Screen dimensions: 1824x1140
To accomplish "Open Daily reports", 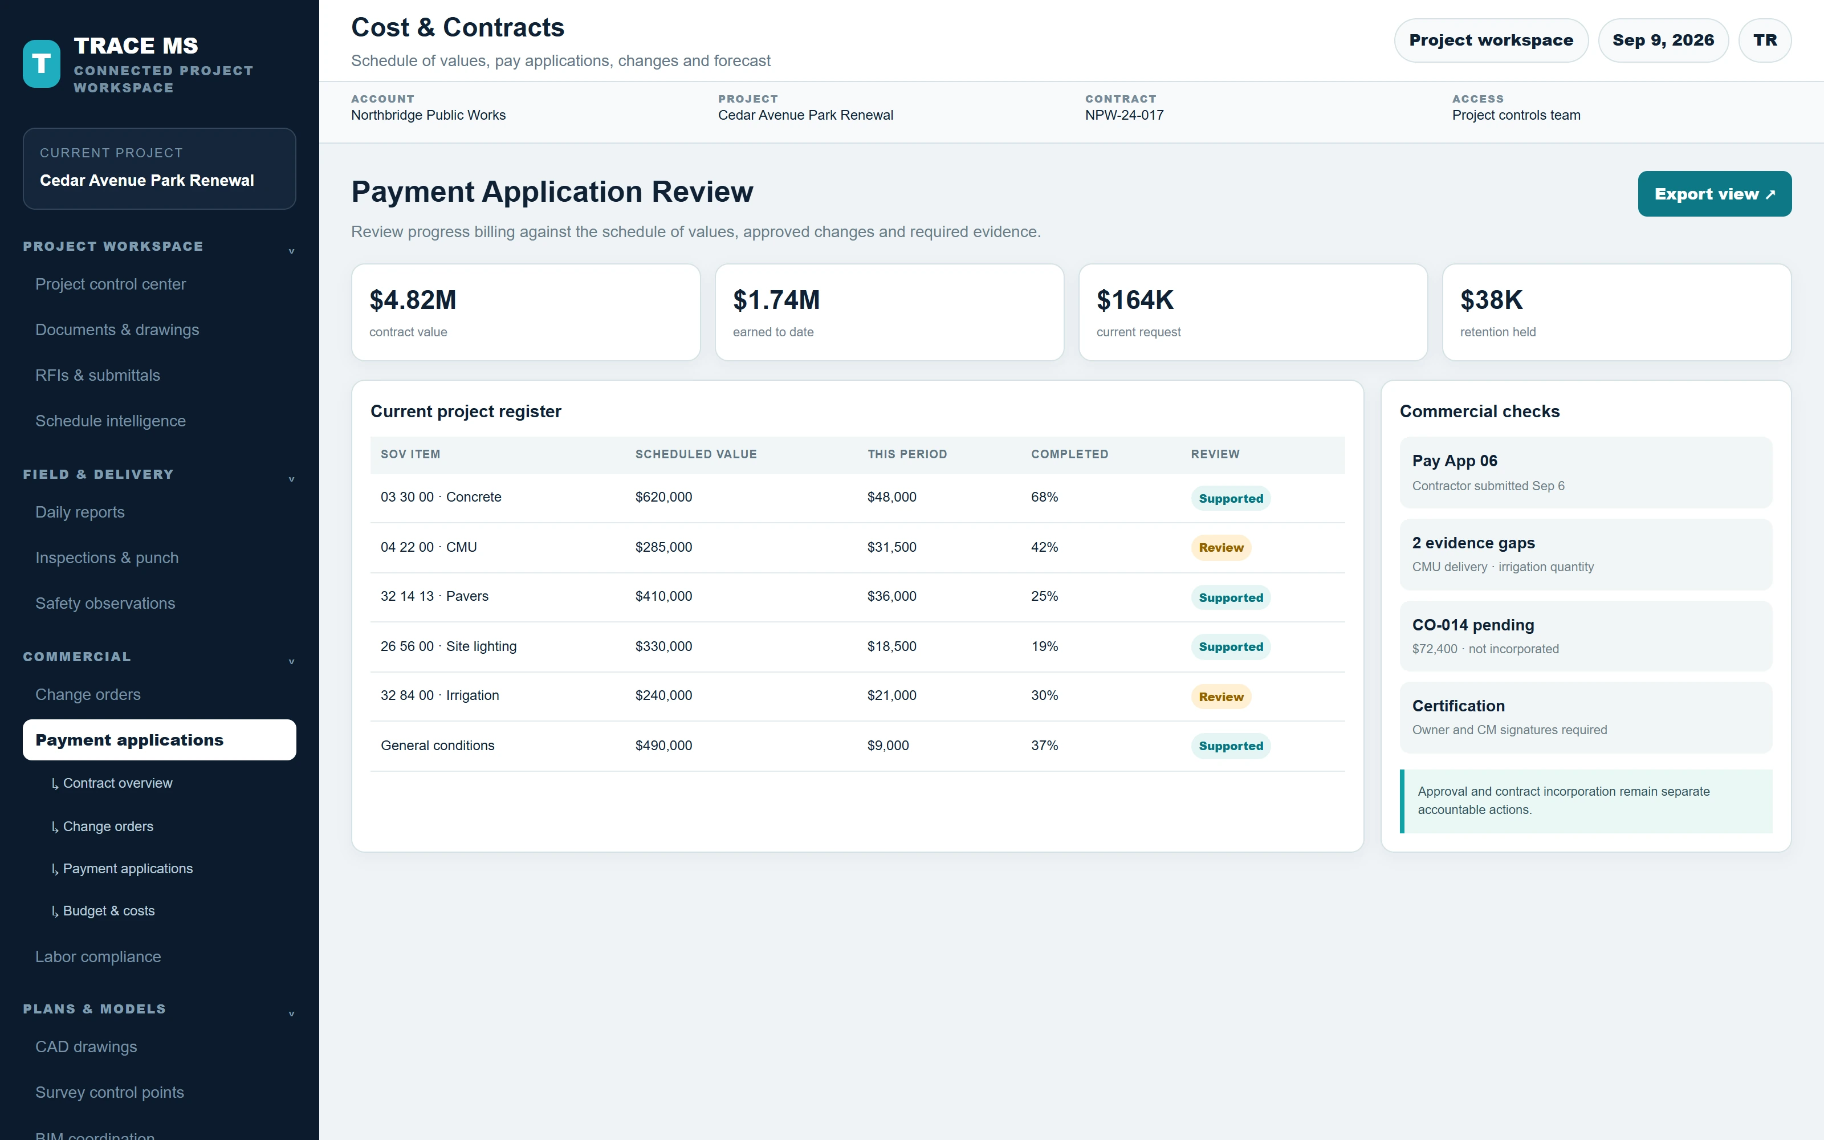I will [x=159, y=512].
